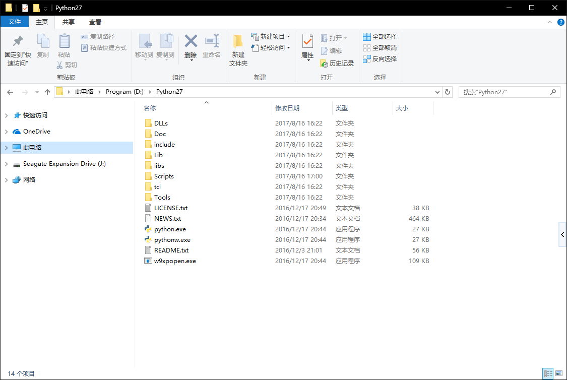
Task: Expand Quick access (快速访问) node
Action: [6, 115]
